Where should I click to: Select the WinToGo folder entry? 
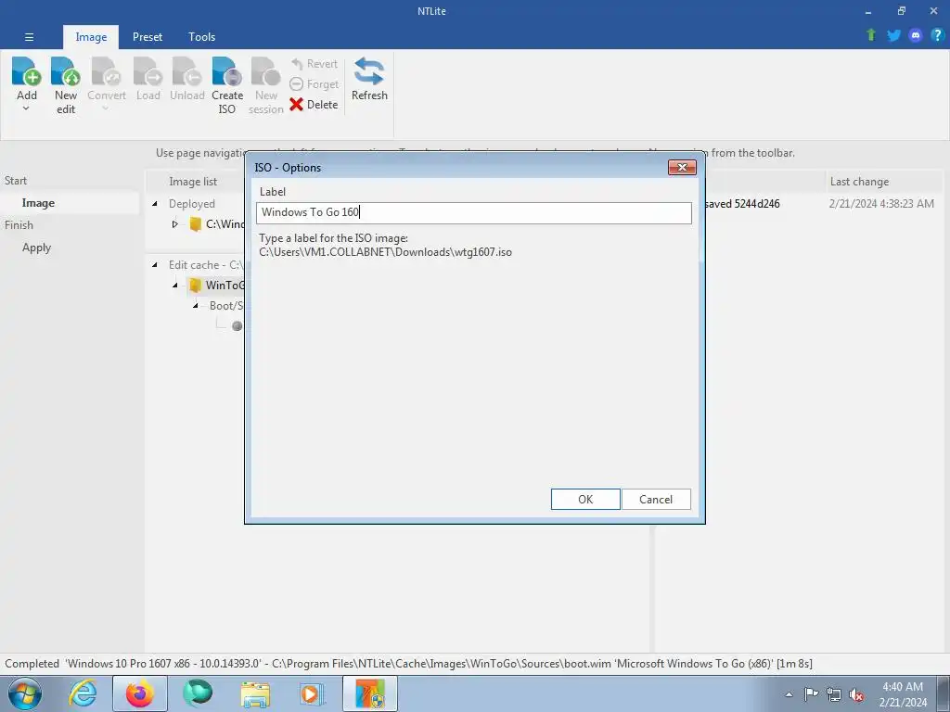tap(217, 286)
